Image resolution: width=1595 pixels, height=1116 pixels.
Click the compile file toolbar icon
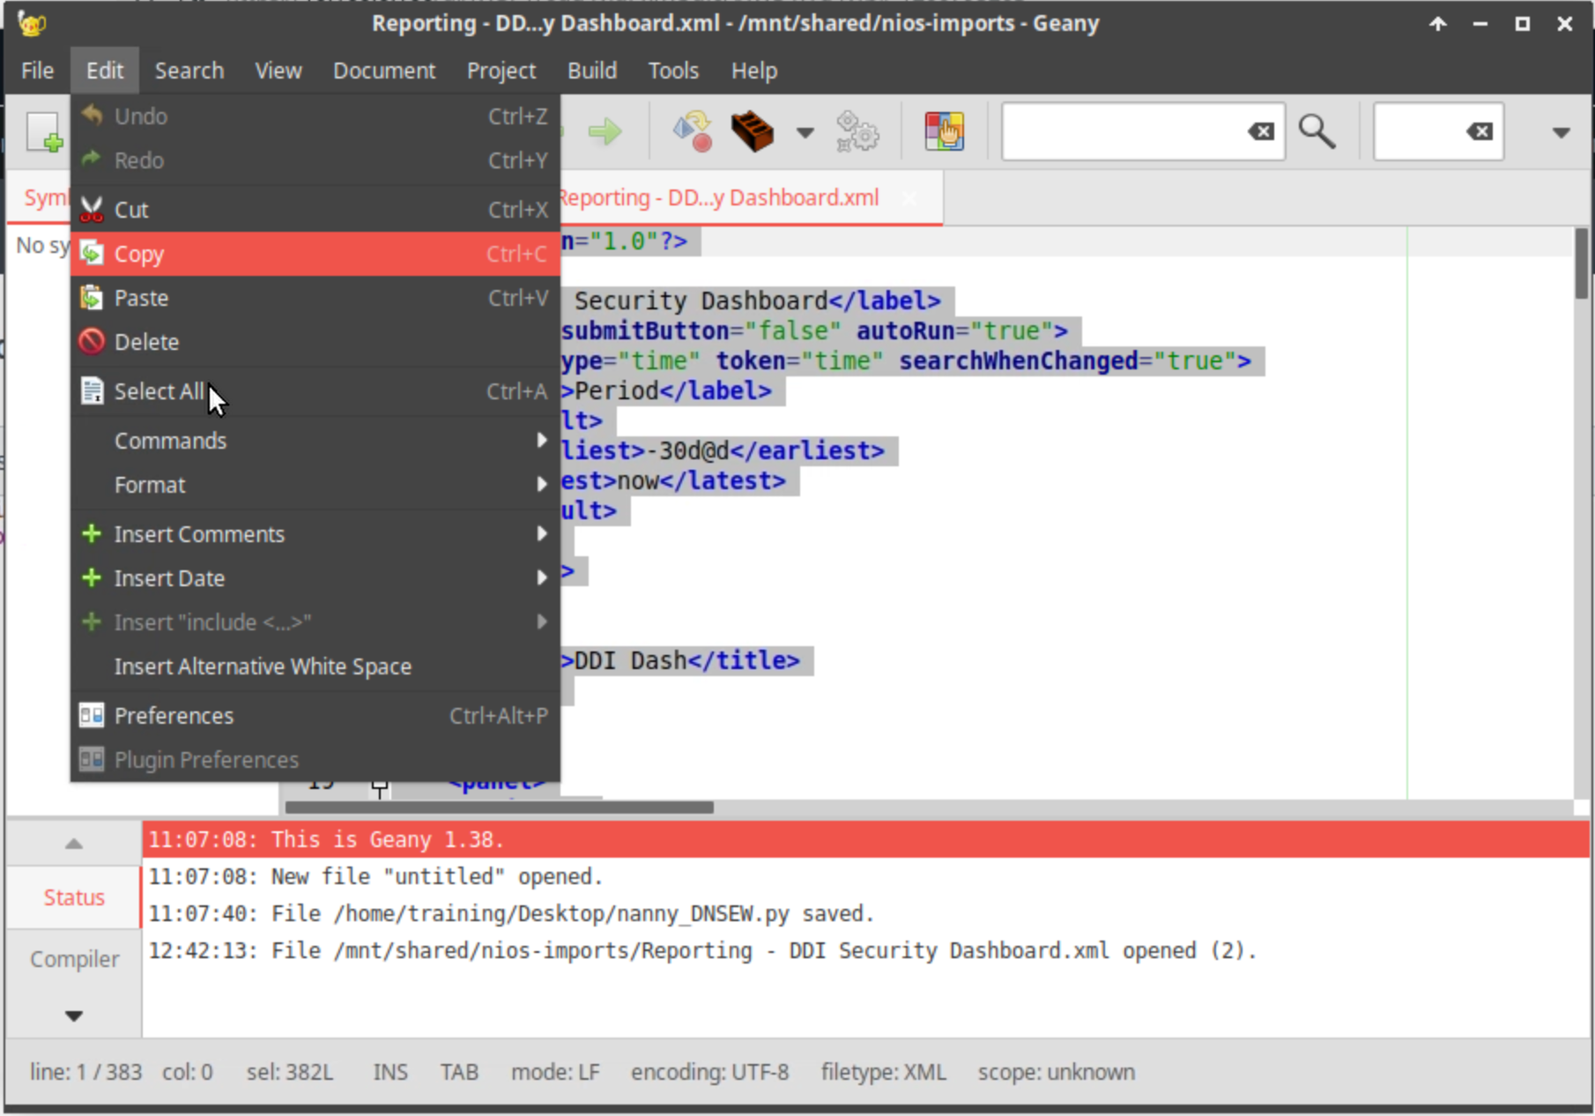692,132
